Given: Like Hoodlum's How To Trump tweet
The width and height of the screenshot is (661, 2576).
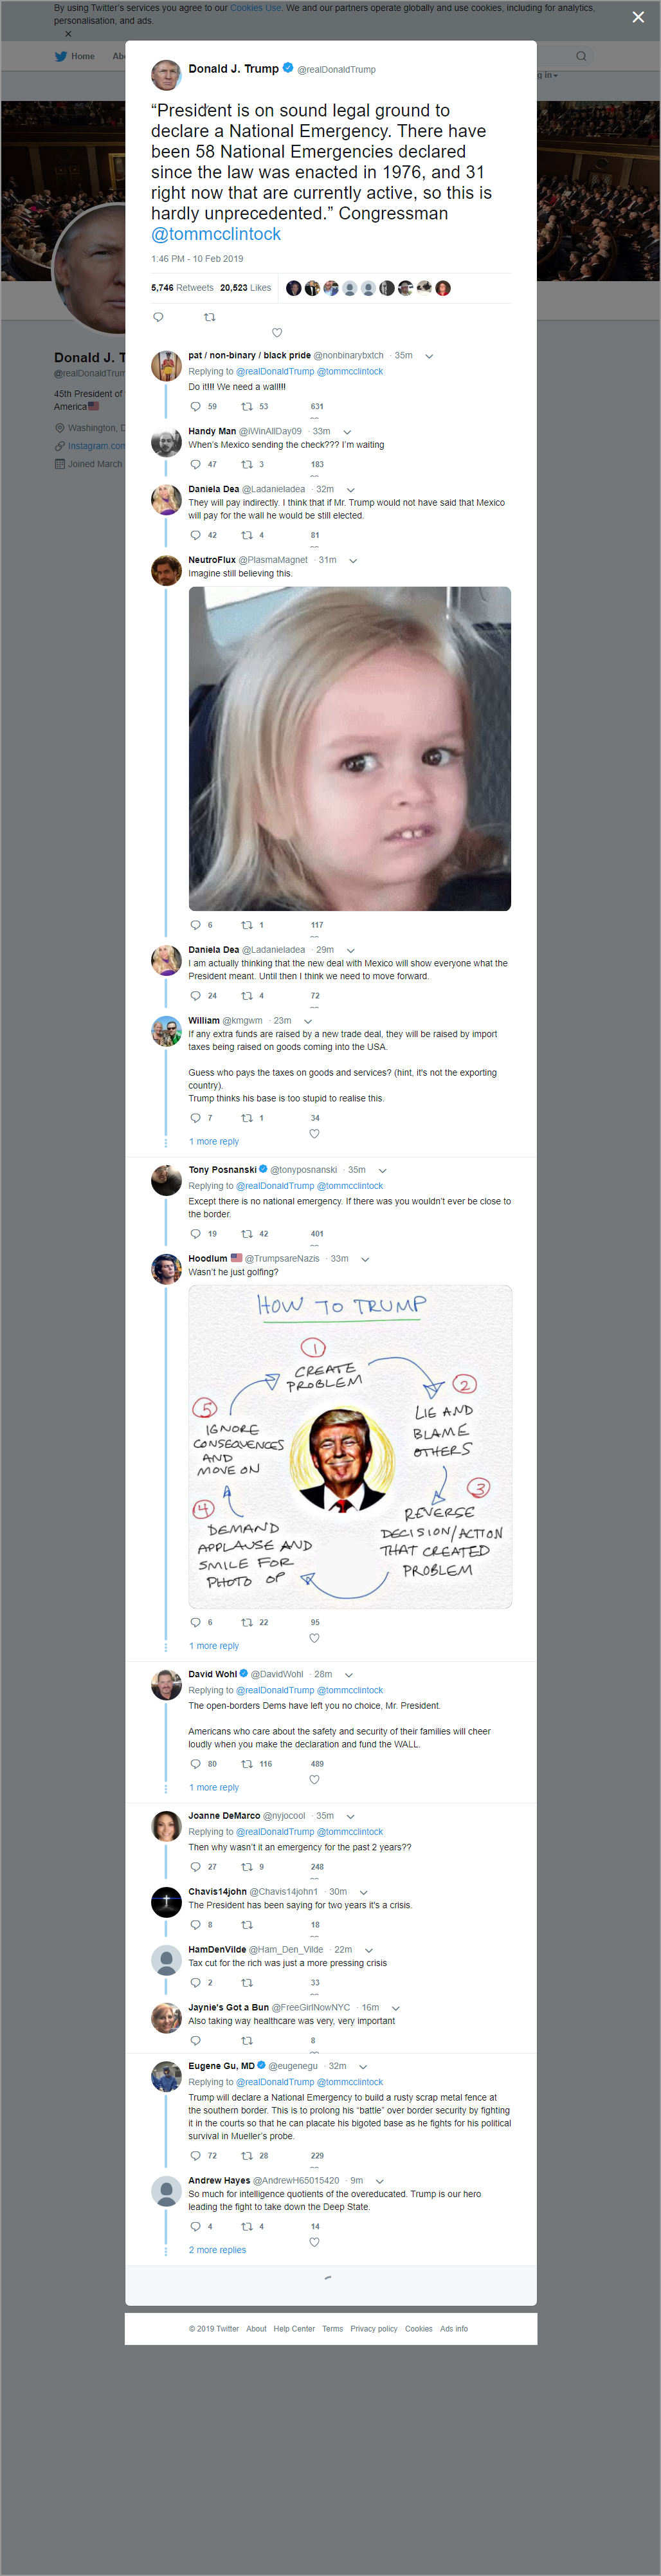Looking at the screenshot, I should tap(314, 1637).
